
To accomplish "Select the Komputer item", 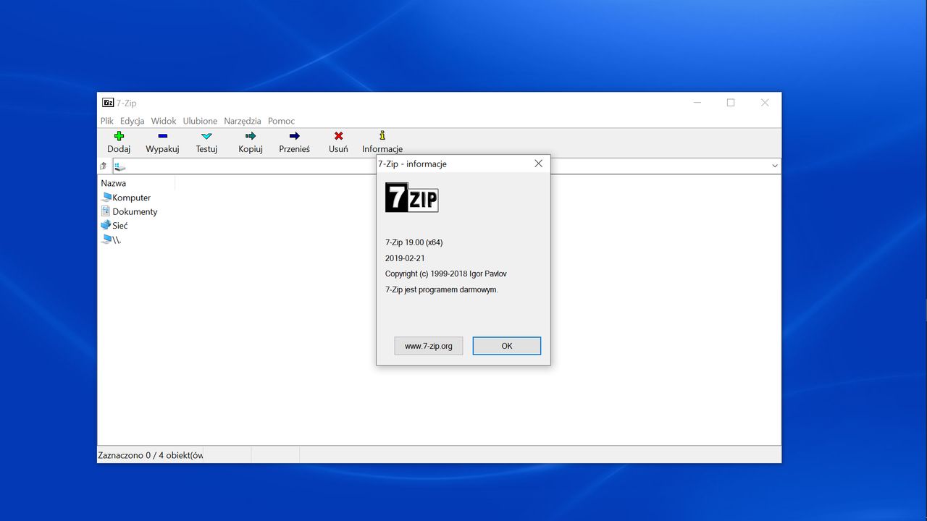I will pos(126,198).
